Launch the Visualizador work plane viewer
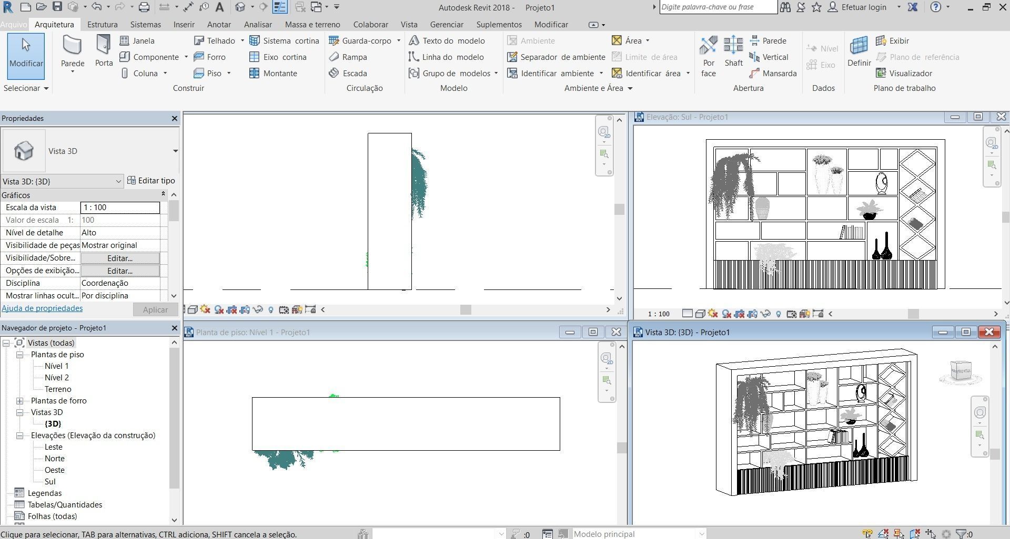 [x=904, y=73]
